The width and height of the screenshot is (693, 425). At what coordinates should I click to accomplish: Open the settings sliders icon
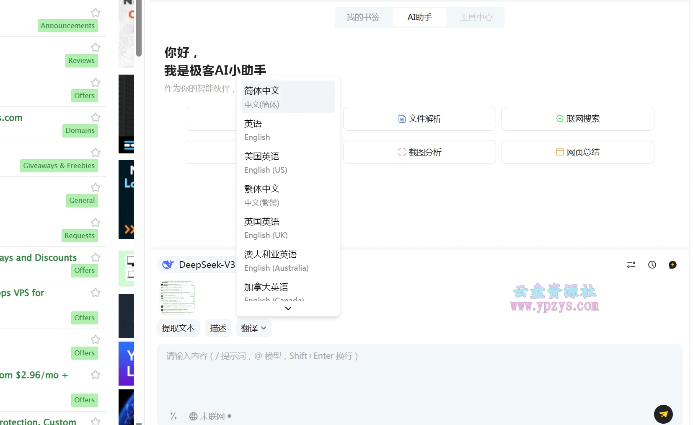click(x=631, y=265)
